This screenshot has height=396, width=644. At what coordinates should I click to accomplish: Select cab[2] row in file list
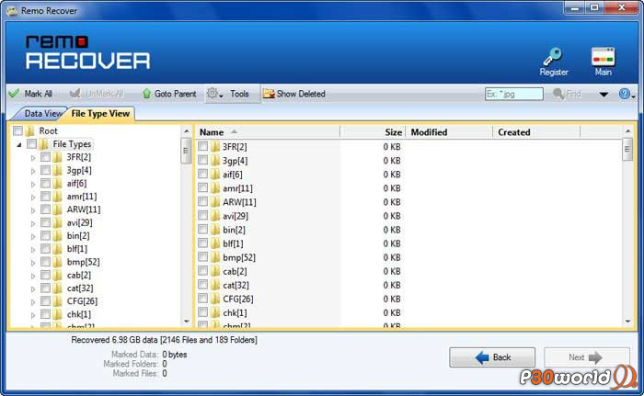[299, 271]
